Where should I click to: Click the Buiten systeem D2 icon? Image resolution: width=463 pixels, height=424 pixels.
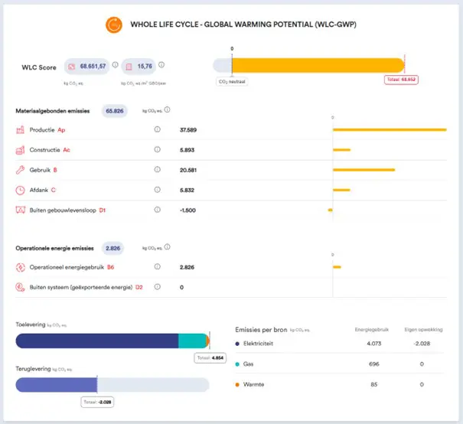(x=21, y=287)
